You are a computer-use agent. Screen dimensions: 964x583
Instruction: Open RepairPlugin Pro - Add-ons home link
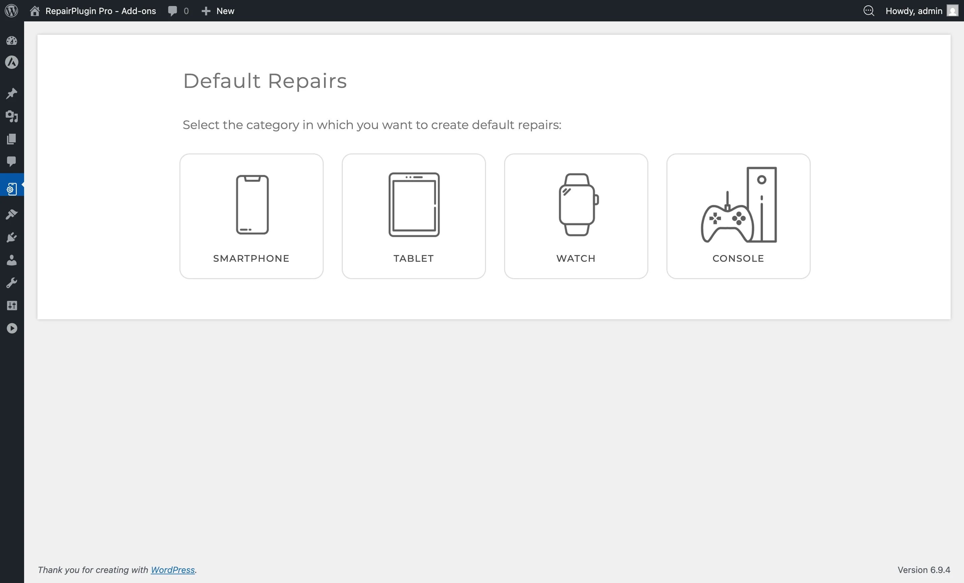(x=92, y=11)
